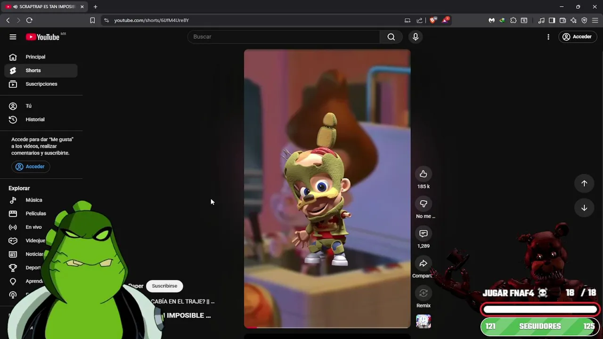The width and height of the screenshot is (603, 339).
Task: Toggle the browser sidebar panel
Action: (552, 20)
